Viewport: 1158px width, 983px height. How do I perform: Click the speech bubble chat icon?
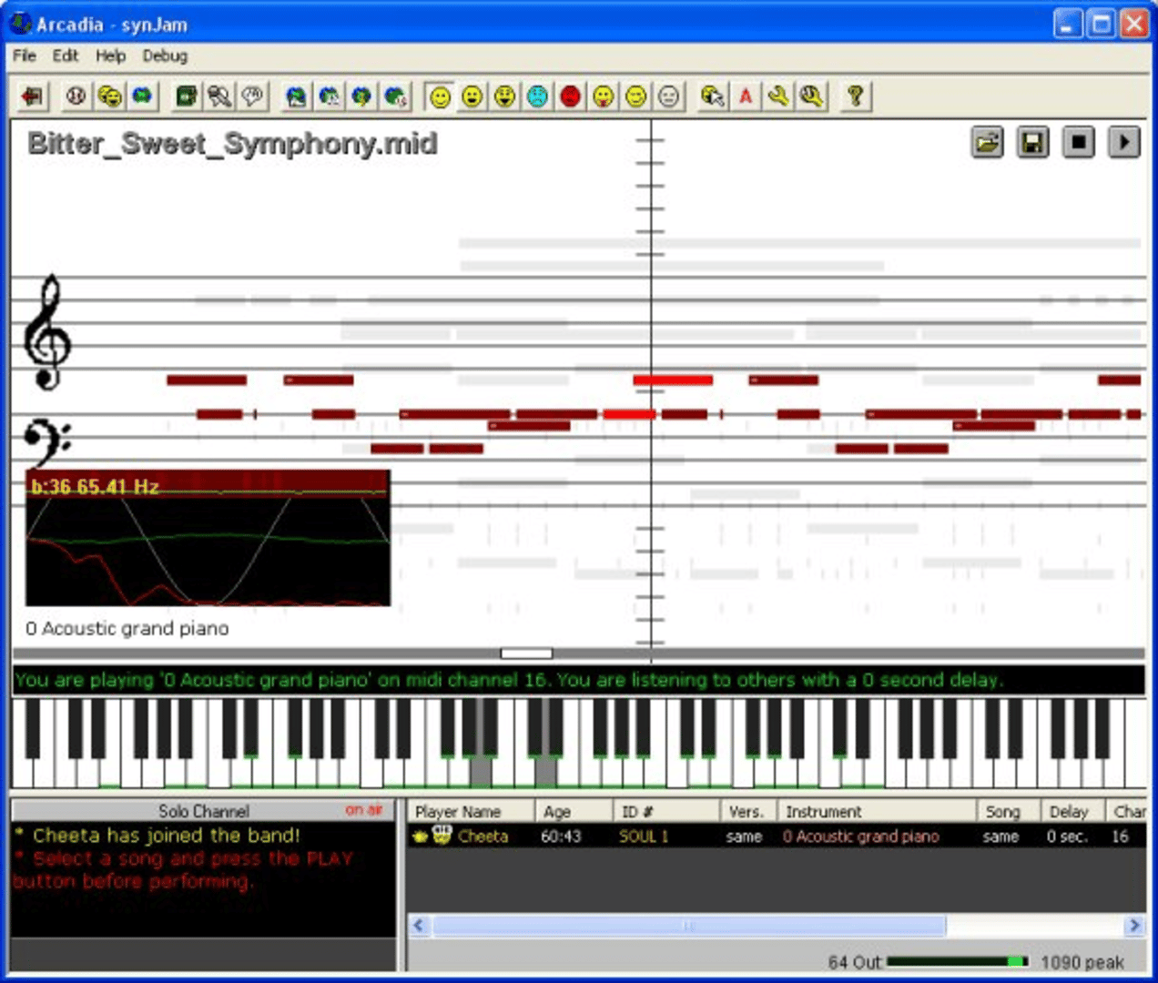click(252, 96)
